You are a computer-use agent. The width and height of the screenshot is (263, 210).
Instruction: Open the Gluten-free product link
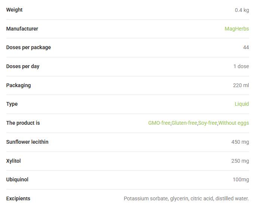coord(184,123)
